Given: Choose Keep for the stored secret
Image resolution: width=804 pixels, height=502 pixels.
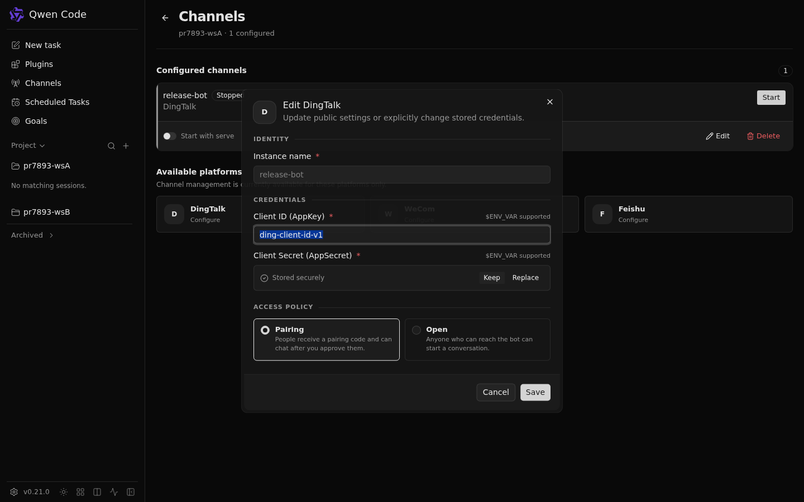Looking at the screenshot, I should [492, 278].
